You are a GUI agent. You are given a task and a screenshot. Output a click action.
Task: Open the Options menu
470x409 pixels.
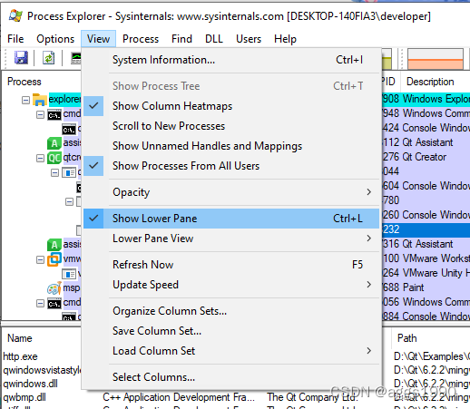pyautogui.click(x=55, y=39)
